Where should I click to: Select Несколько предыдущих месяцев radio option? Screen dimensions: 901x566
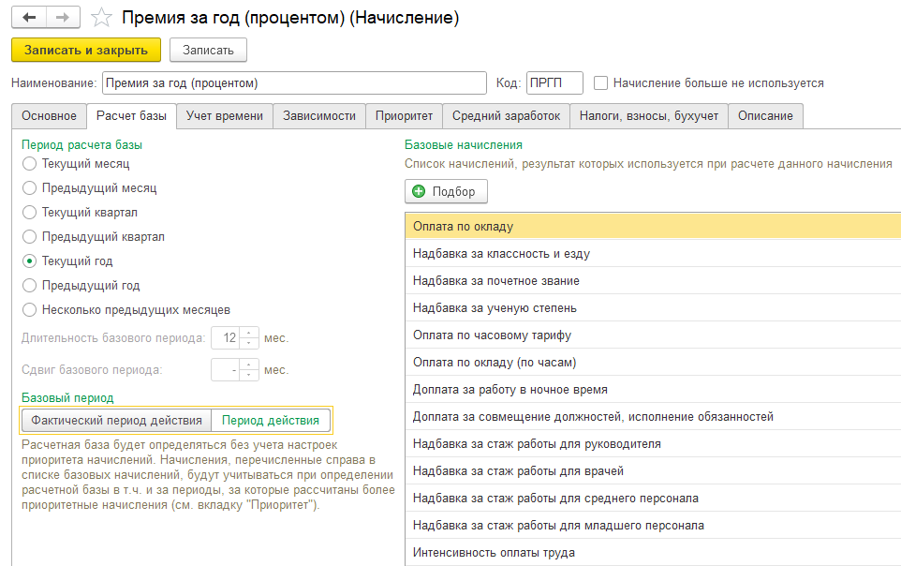click(x=29, y=310)
